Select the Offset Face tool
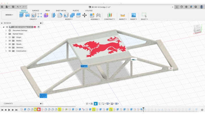Viewport: 205px width, 115px height. 78,15
